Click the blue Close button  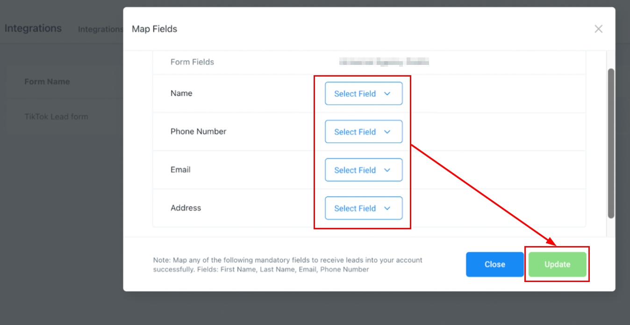494,264
